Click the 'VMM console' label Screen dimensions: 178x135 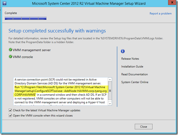click(x=23, y=57)
